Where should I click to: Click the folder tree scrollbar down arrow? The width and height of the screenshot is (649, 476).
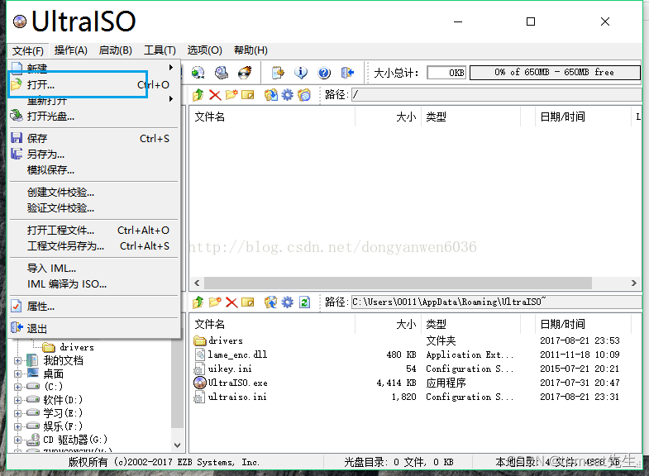coord(177,445)
